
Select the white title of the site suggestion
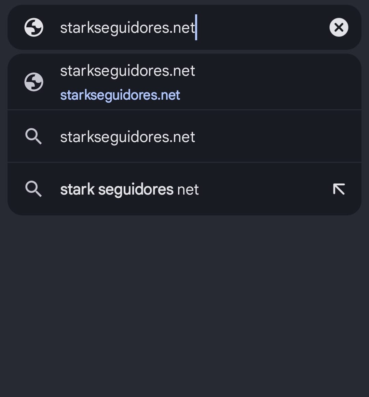[x=127, y=71]
